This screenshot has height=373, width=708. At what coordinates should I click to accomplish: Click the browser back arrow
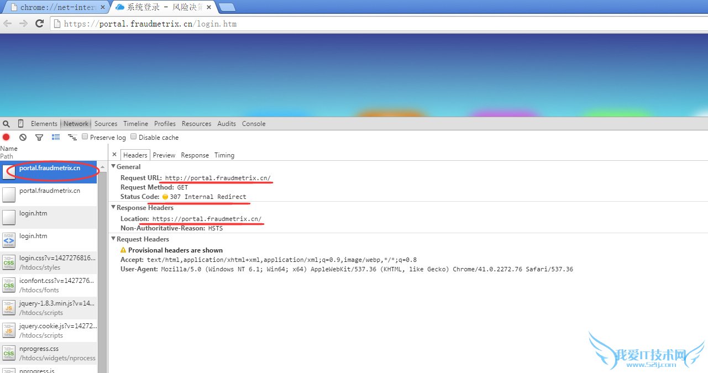tap(7, 23)
